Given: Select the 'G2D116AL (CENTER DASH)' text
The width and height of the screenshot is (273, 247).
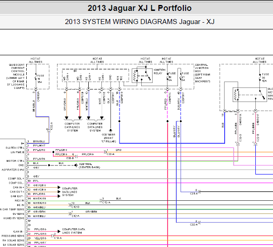Looking at the screenshot, I should [89, 165].
